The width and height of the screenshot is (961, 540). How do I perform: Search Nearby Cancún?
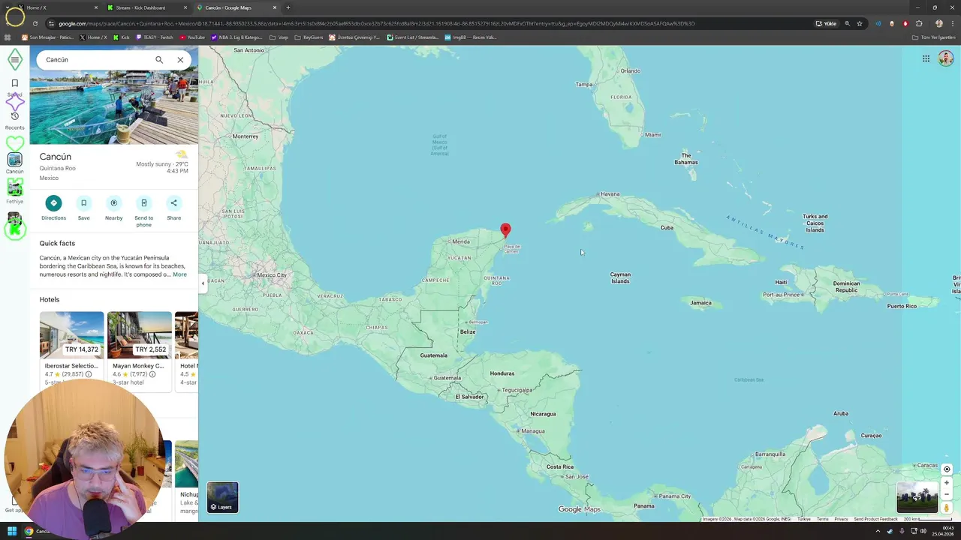point(113,208)
